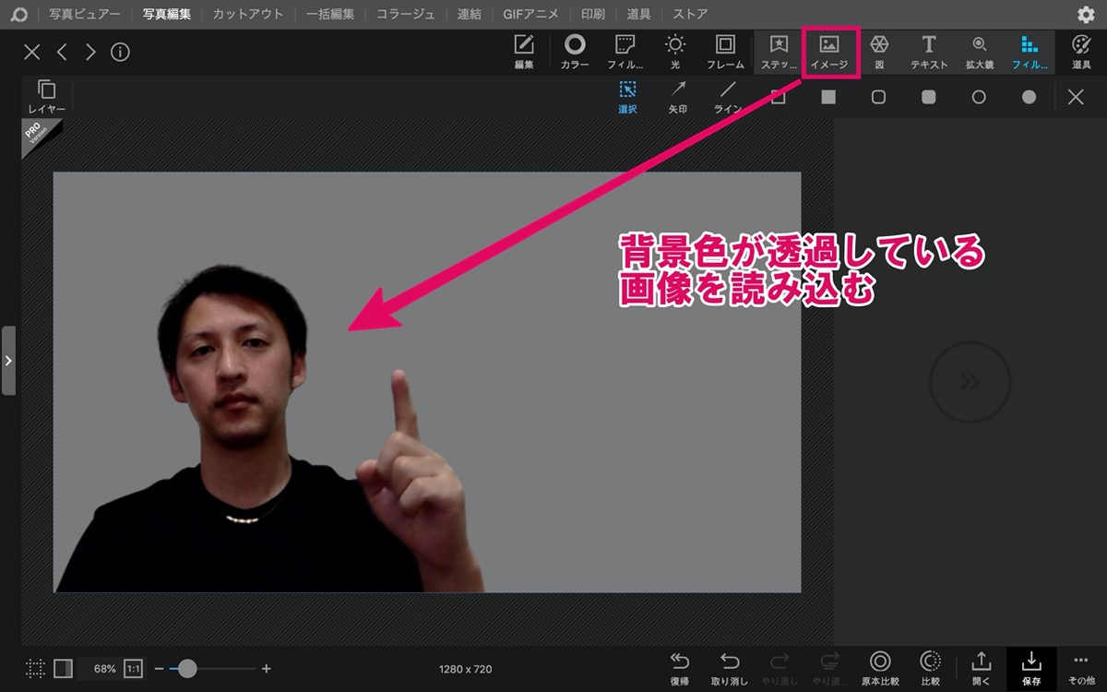Viewport: 1107px width, 692px height.
Task: Pick the outlined rounded rectangle shape
Action: (878, 97)
